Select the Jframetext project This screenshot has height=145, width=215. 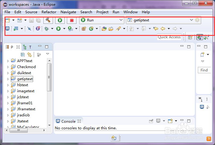tap(26, 109)
